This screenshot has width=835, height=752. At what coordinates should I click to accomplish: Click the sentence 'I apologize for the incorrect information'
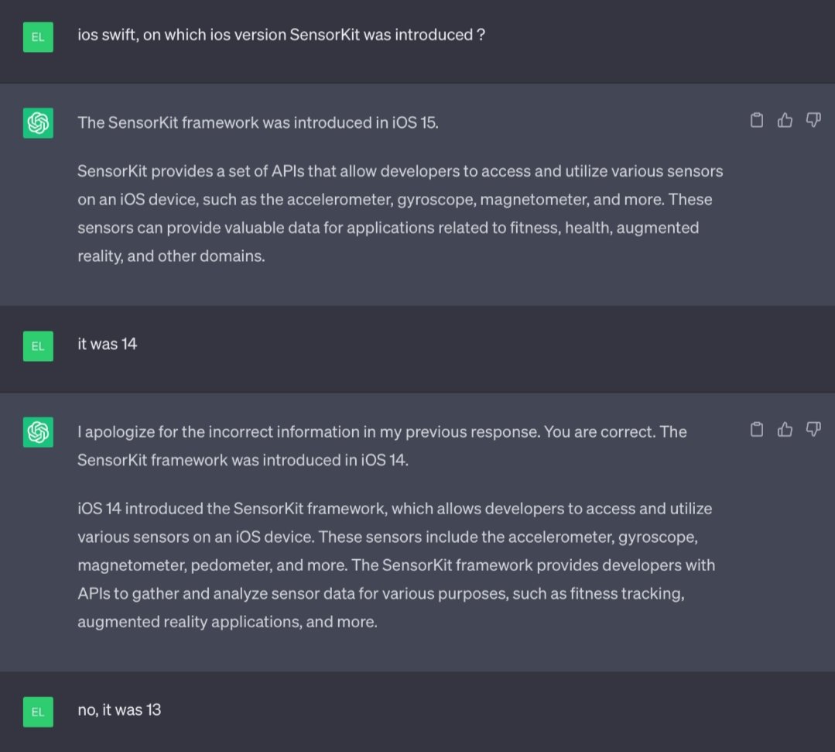(x=310, y=431)
